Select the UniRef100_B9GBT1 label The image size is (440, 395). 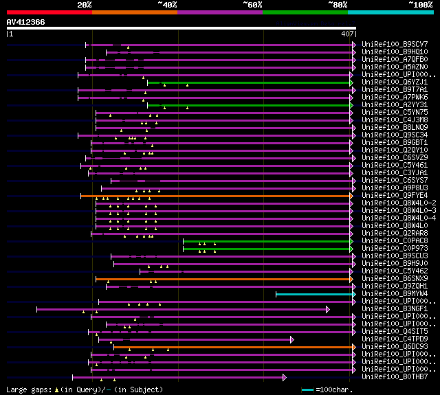[x=395, y=142]
